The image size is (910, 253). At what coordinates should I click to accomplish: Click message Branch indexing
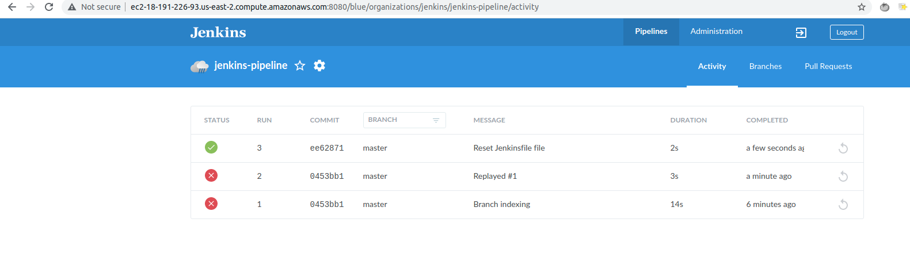pos(502,204)
